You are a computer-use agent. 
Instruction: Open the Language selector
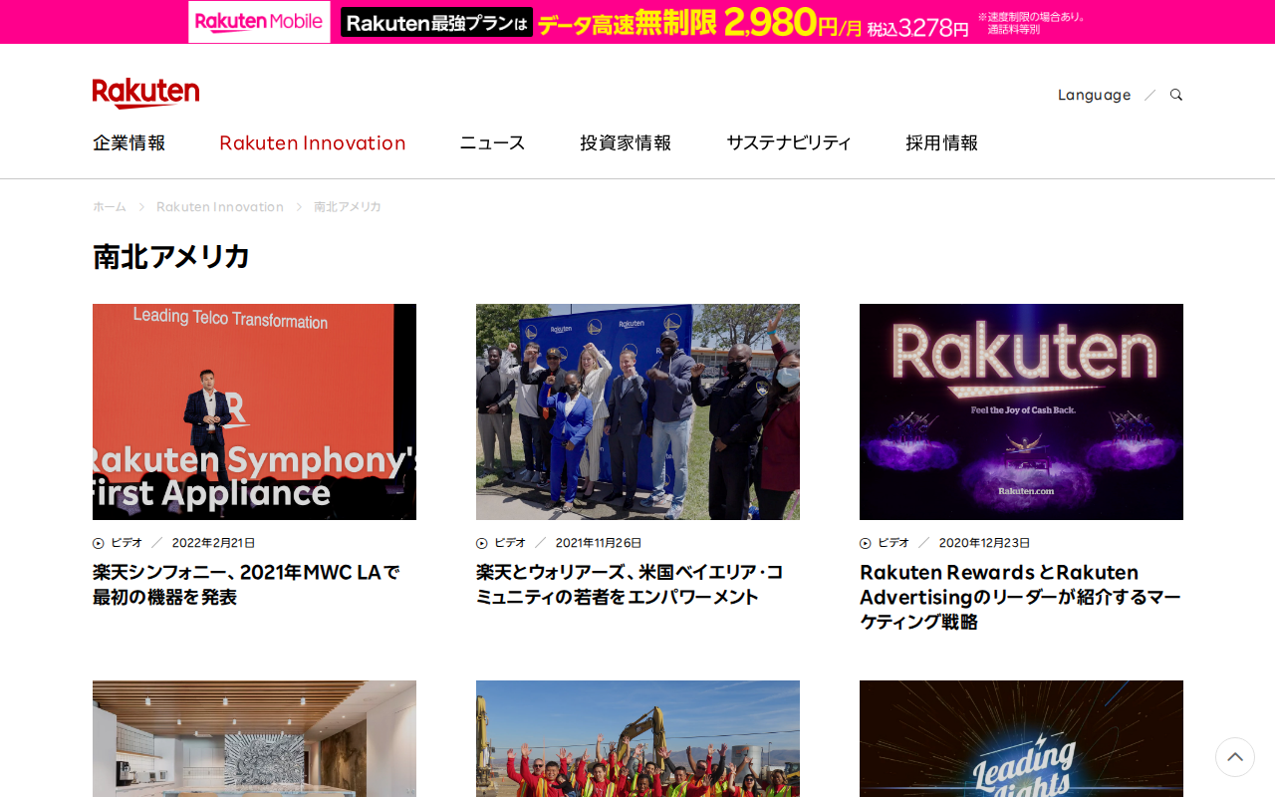point(1094,95)
